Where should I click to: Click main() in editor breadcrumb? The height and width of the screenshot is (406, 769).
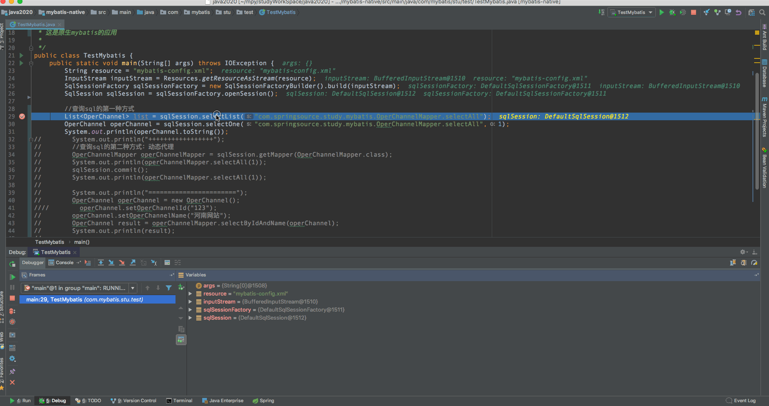coord(82,242)
